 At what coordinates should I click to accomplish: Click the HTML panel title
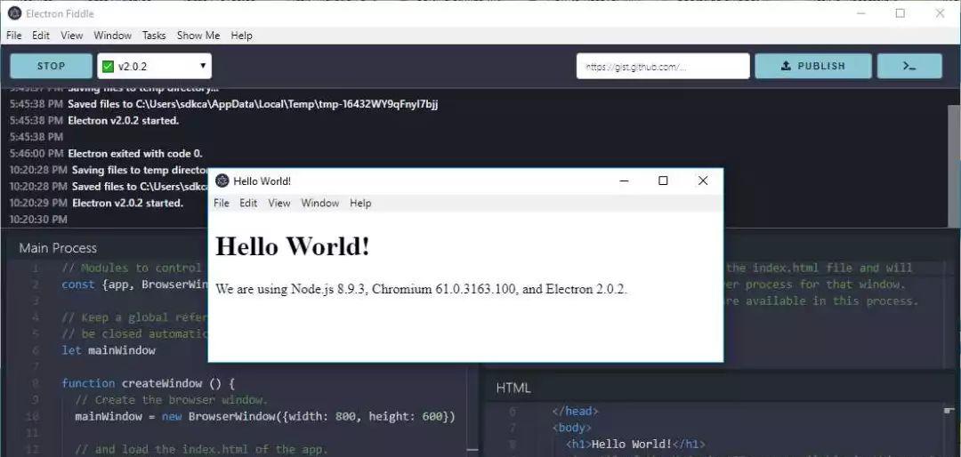click(x=513, y=388)
